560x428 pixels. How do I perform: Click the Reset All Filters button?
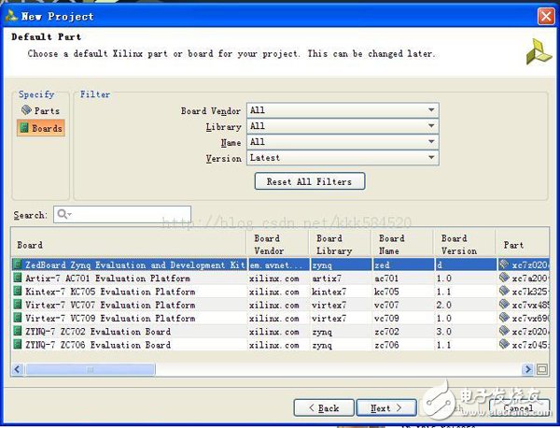309,181
